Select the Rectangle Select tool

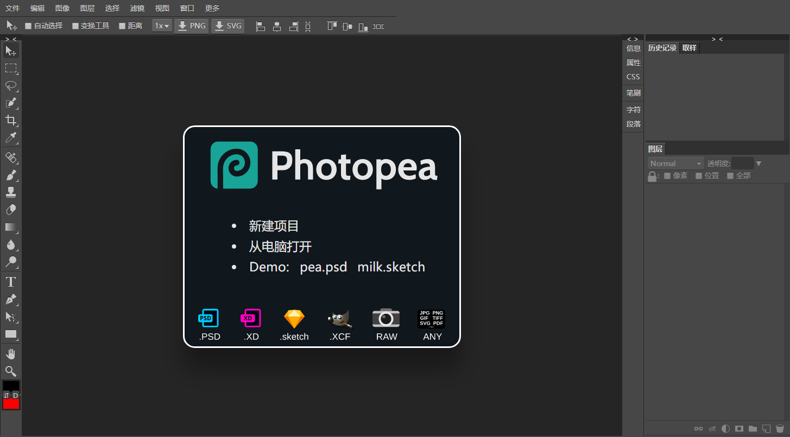click(x=11, y=68)
